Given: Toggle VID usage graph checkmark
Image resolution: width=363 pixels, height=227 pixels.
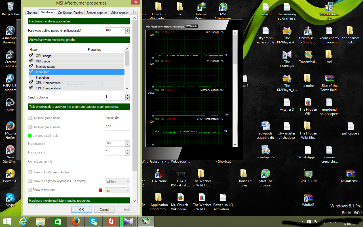Looking at the screenshot, I should point(31,61).
